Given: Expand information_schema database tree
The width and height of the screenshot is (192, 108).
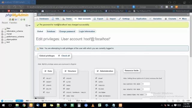Looking at the screenshot, I should coord(2,31).
